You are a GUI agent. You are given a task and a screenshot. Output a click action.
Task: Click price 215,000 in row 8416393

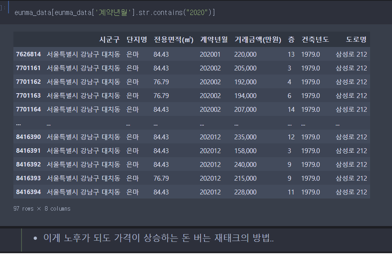coord(245,178)
